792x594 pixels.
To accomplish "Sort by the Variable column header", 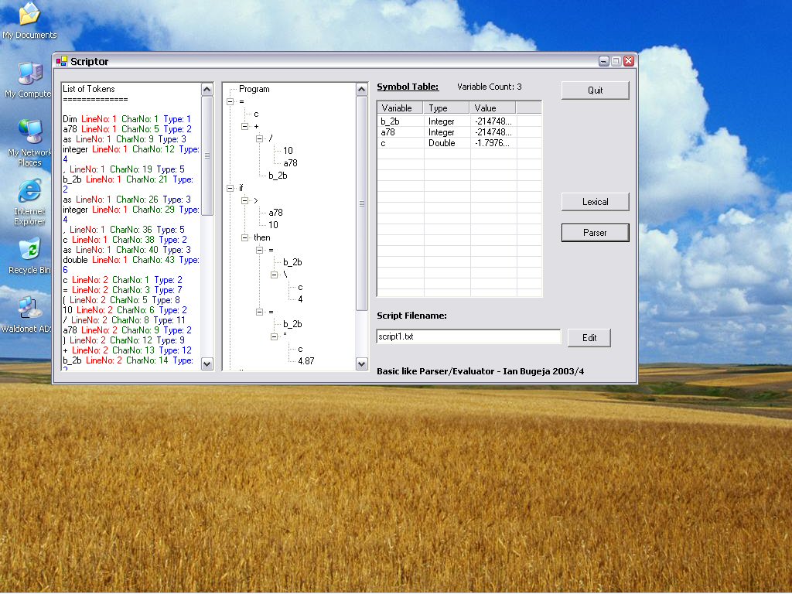I will coord(400,108).
